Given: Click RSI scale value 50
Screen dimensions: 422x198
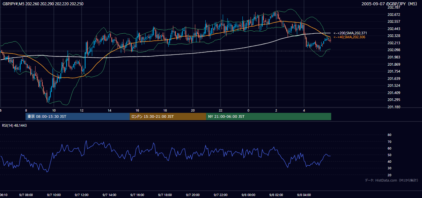Looking at the screenshot, I should 389,155.
